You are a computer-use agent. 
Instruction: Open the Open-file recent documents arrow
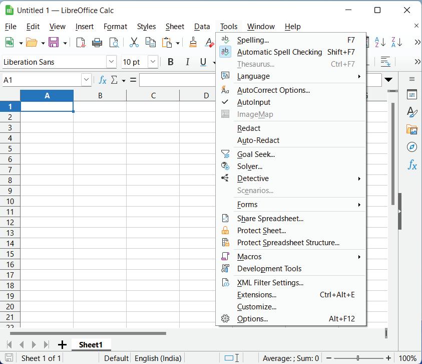(43, 43)
